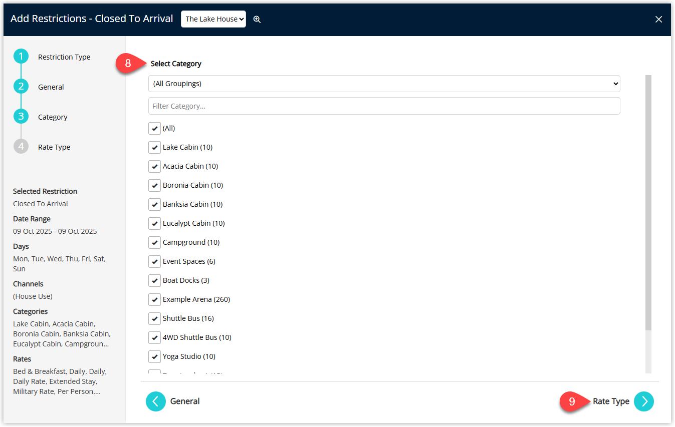Image resolution: width=675 pixels, height=427 pixels.
Task: Uncheck the Lake Cabin (10) checkbox
Action: click(154, 147)
